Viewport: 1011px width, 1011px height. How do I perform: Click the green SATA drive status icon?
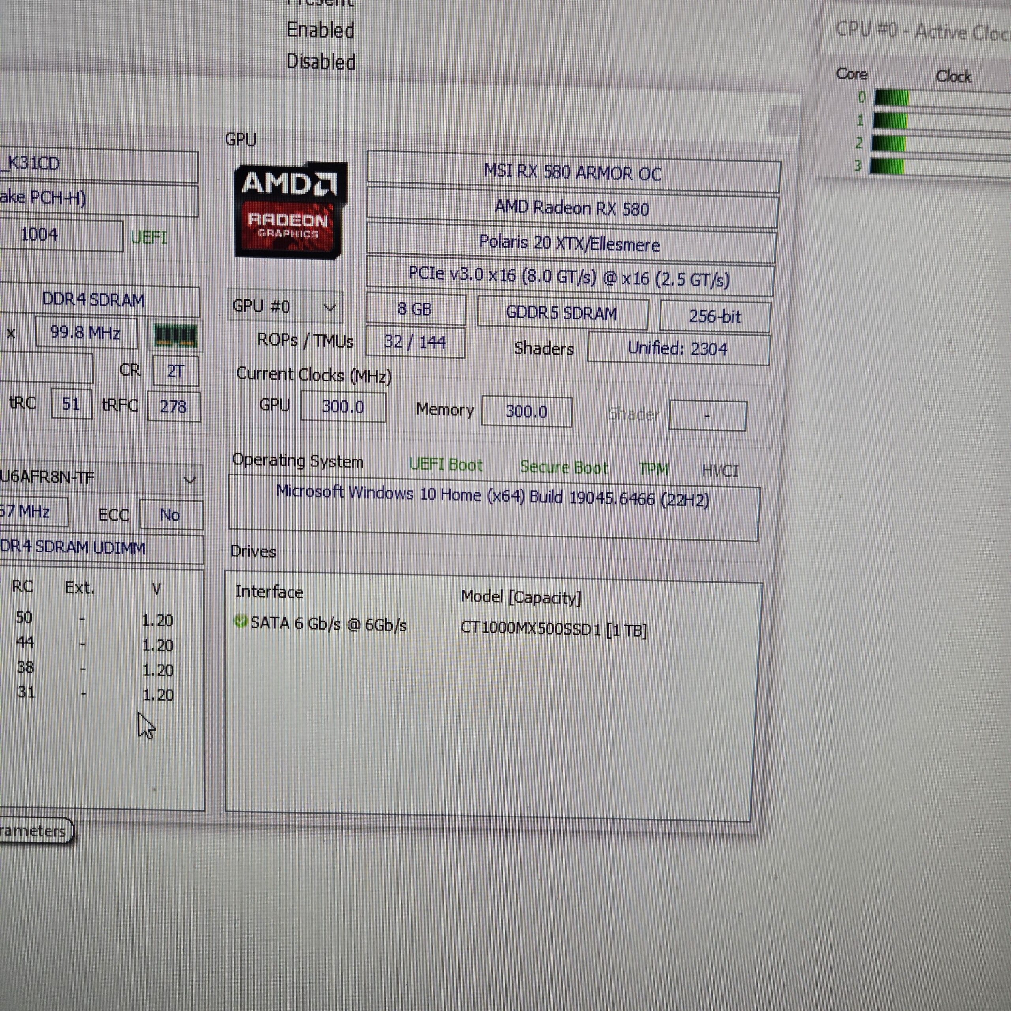pyautogui.click(x=240, y=621)
